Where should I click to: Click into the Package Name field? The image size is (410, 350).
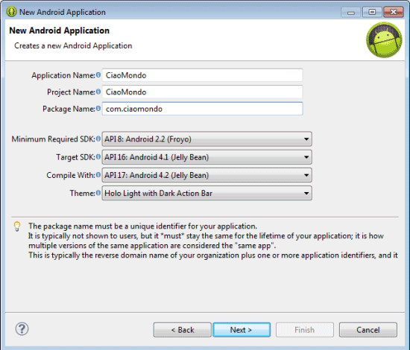click(x=202, y=109)
